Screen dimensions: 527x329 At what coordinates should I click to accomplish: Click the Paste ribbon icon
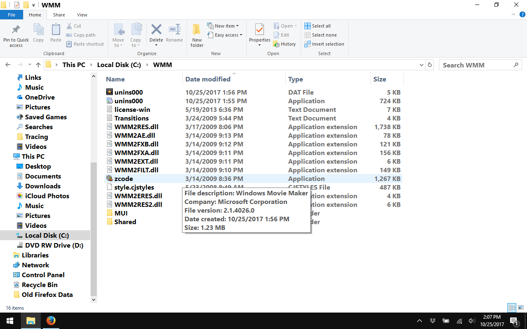(x=56, y=30)
